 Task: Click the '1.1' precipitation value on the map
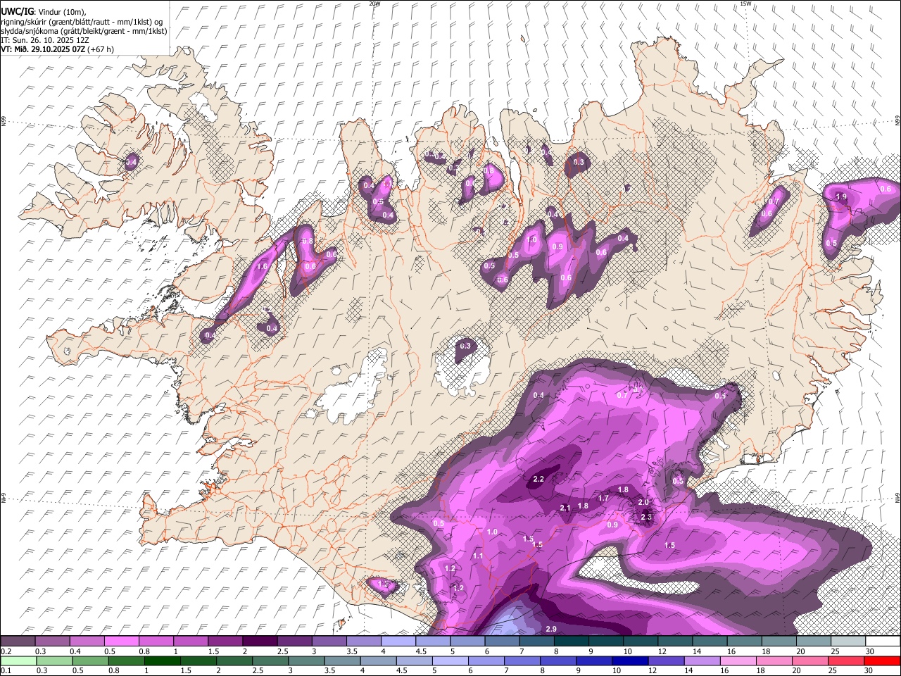point(478,556)
